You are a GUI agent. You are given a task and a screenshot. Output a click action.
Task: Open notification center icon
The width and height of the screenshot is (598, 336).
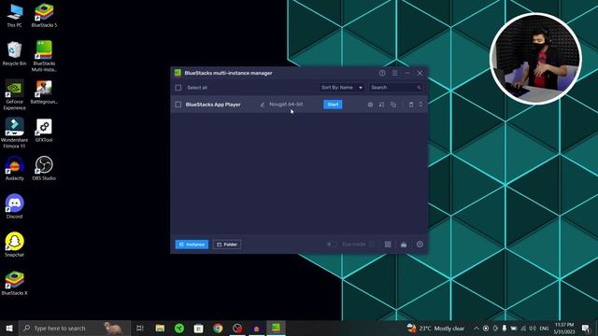(x=586, y=328)
